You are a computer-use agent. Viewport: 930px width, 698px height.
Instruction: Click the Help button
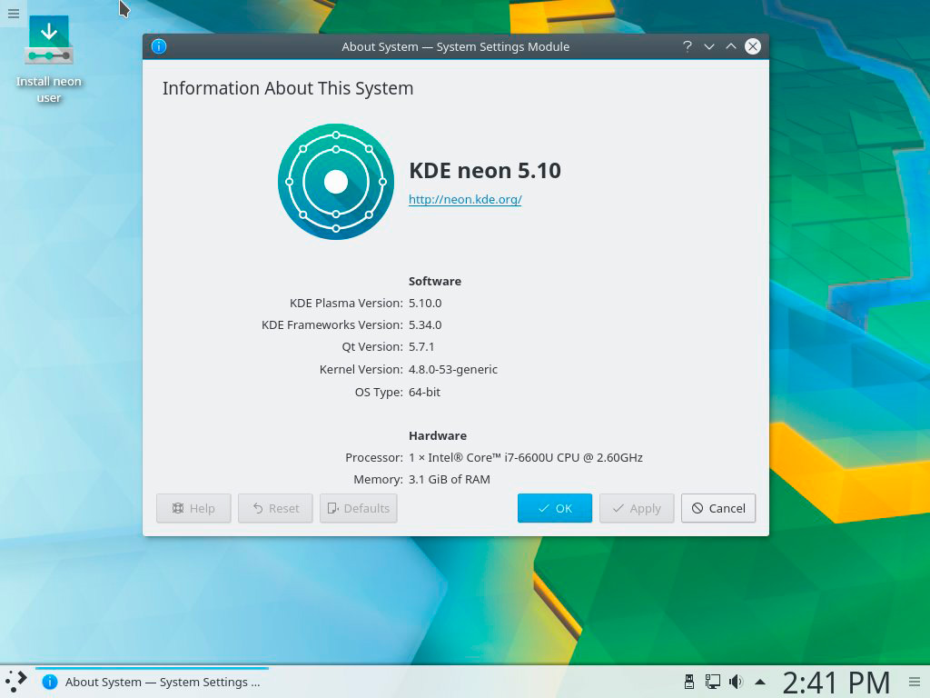(x=193, y=508)
